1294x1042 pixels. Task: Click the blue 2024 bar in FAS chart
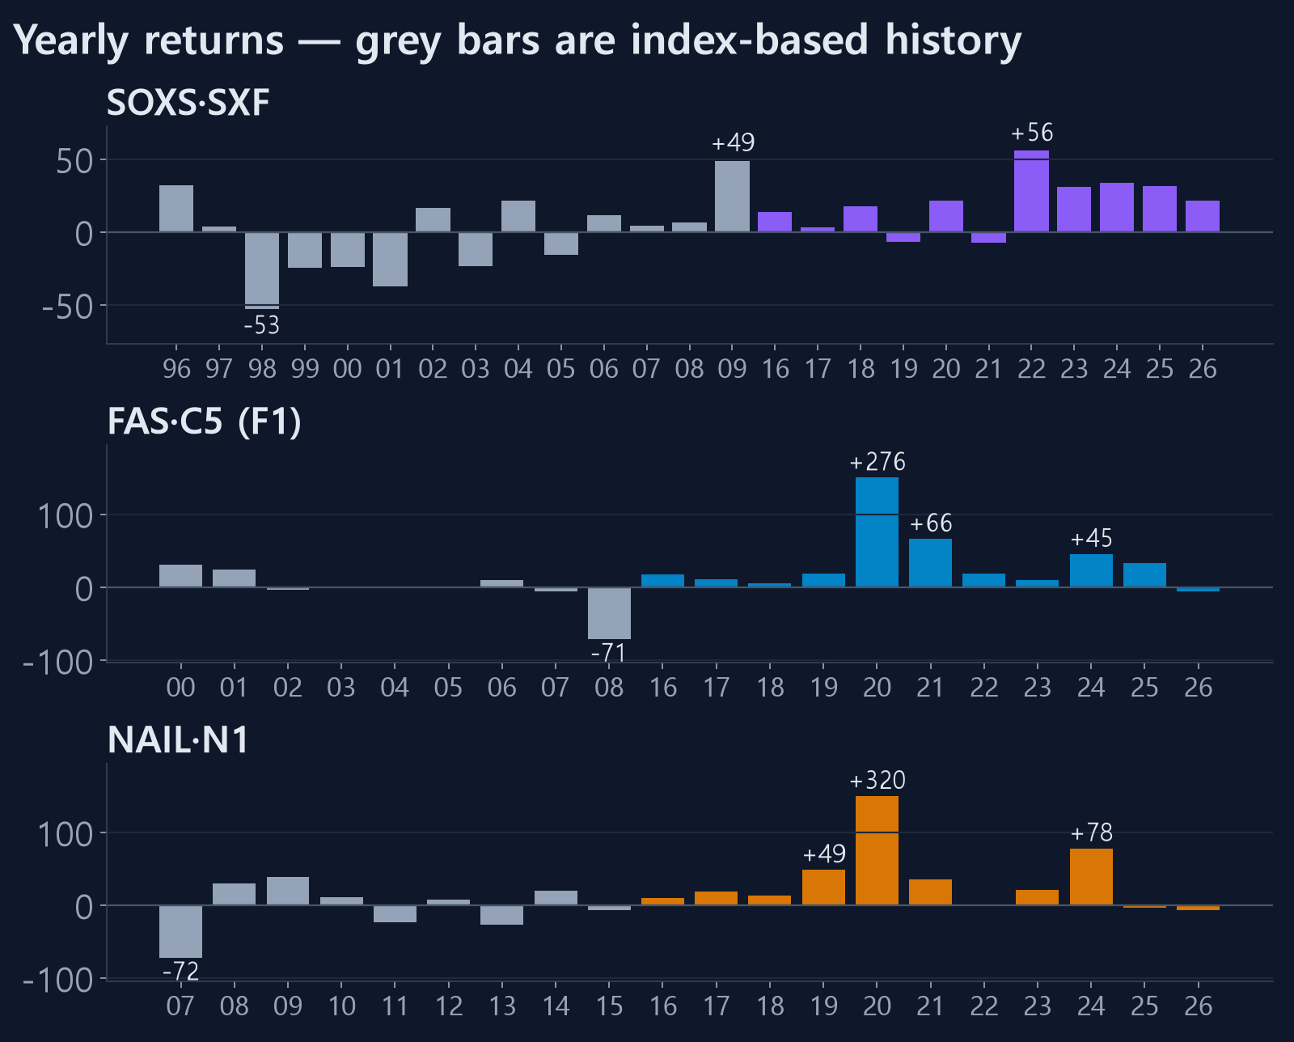pyautogui.click(x=1091, y=570)
